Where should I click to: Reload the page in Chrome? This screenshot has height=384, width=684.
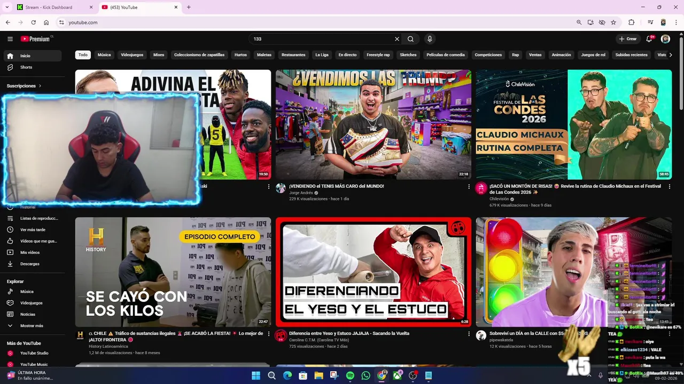click(33, 22)
